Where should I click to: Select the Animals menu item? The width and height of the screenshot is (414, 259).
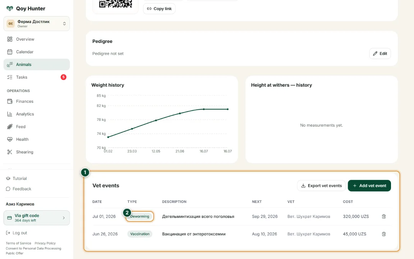36,64
